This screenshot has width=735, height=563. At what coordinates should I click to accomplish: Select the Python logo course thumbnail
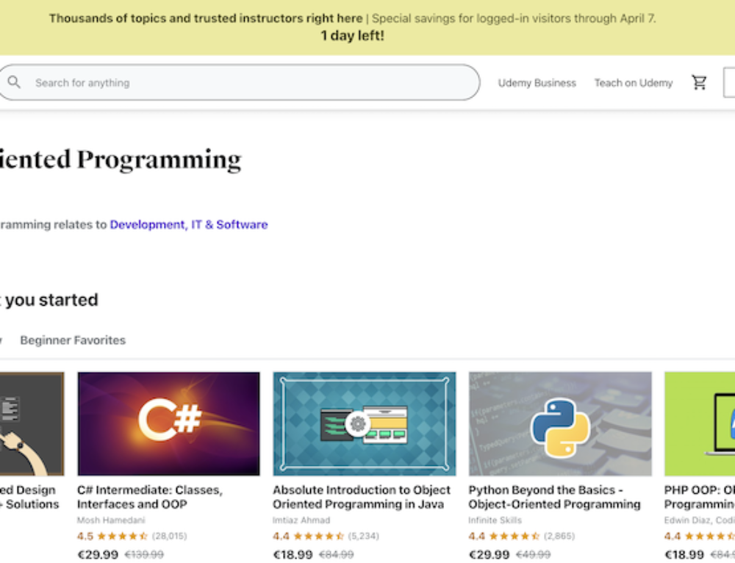point(560,423)
